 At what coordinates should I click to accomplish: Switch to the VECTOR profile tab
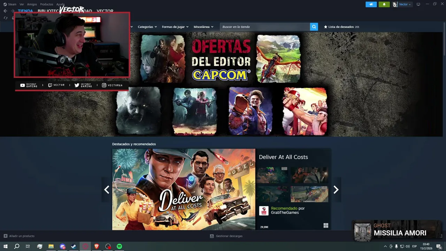coord(105,11)
